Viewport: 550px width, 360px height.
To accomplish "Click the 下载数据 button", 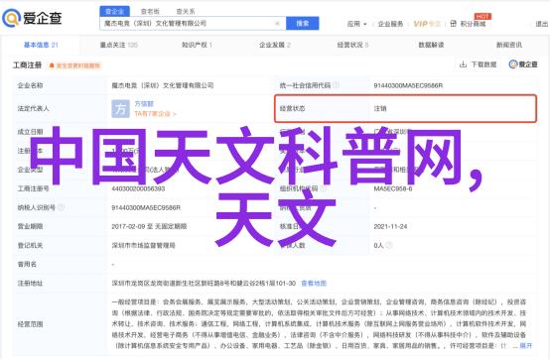I will point(479,64).
